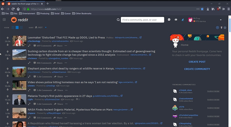Open the Dev bookmarks folder
This screenshot has width=231, height=127.
tap(5, 14)
